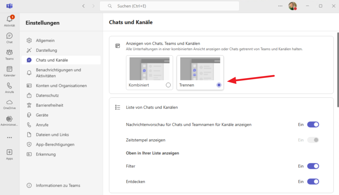Screen dimensions: 339x195
Task: Open Chat in the left rail
Action: (9, 36)
